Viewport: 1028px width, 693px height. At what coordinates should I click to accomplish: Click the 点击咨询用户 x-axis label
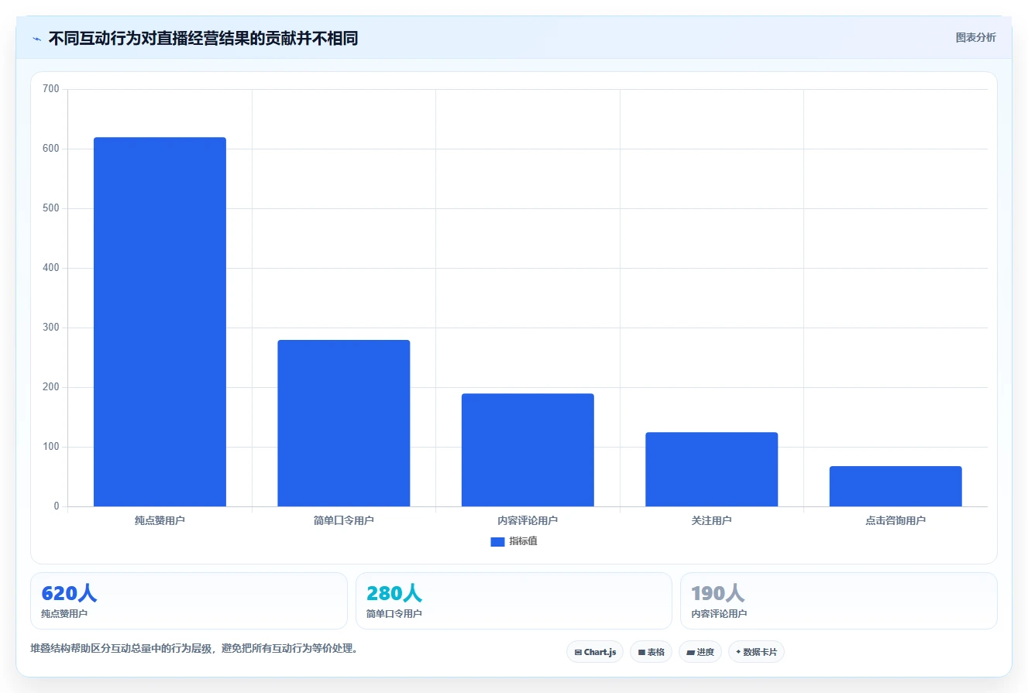pyautogui.click(x=896, y=520)
